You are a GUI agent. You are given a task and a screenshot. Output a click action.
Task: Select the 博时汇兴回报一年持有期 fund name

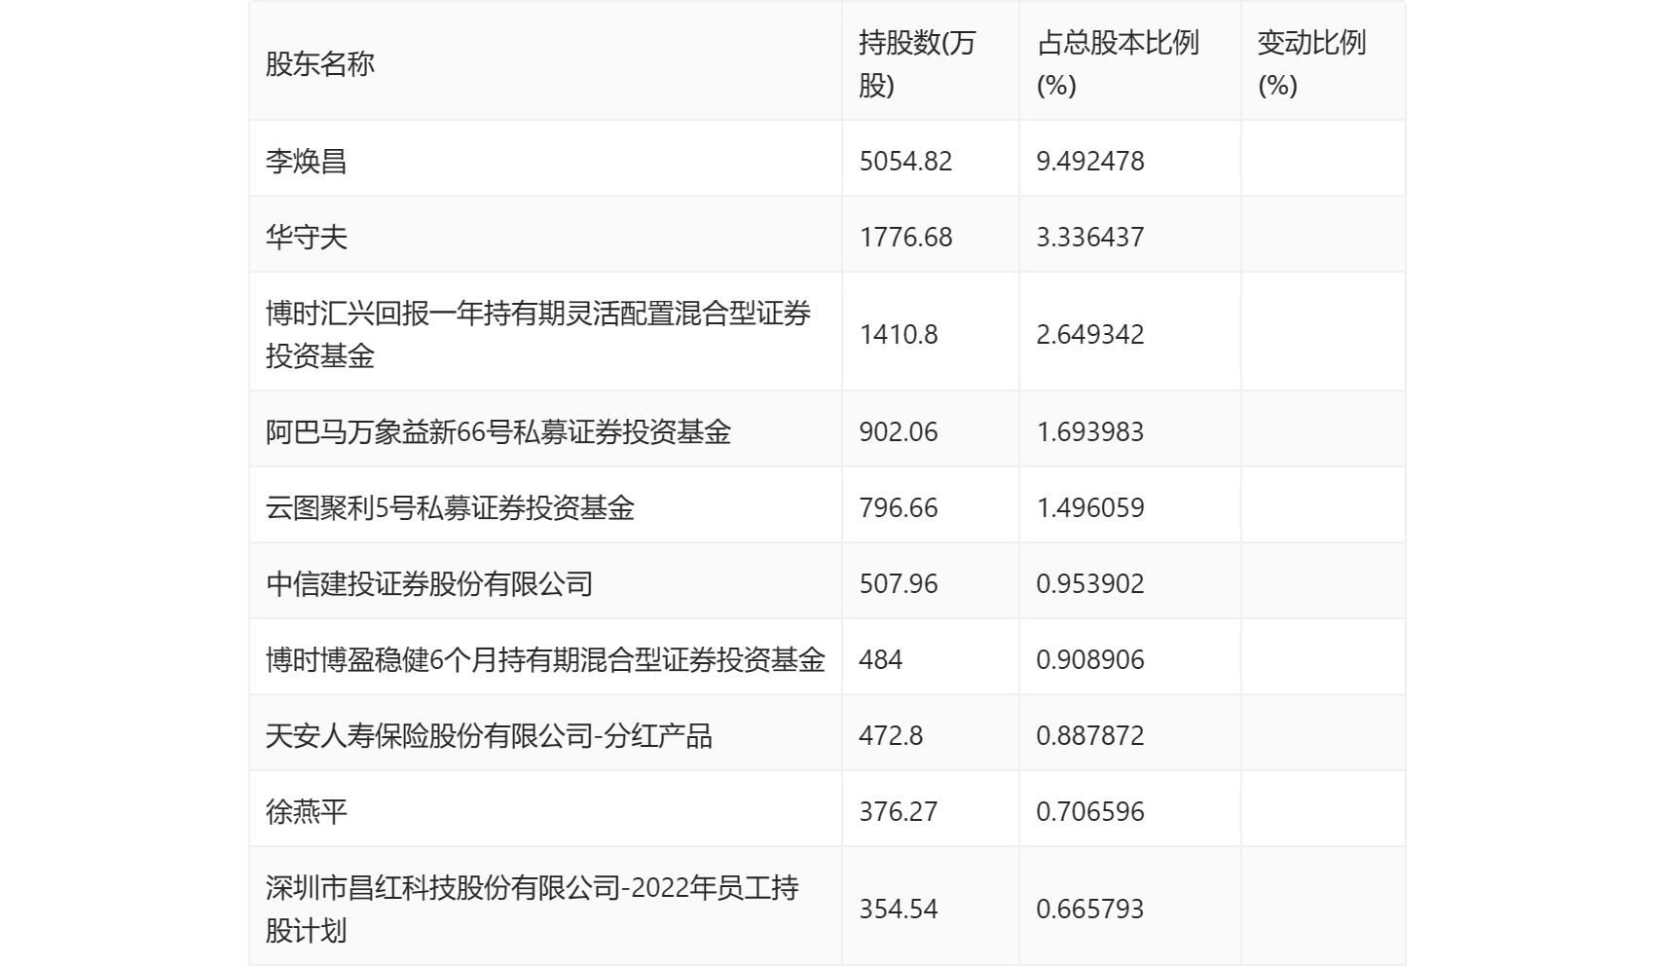pos(538,334)
